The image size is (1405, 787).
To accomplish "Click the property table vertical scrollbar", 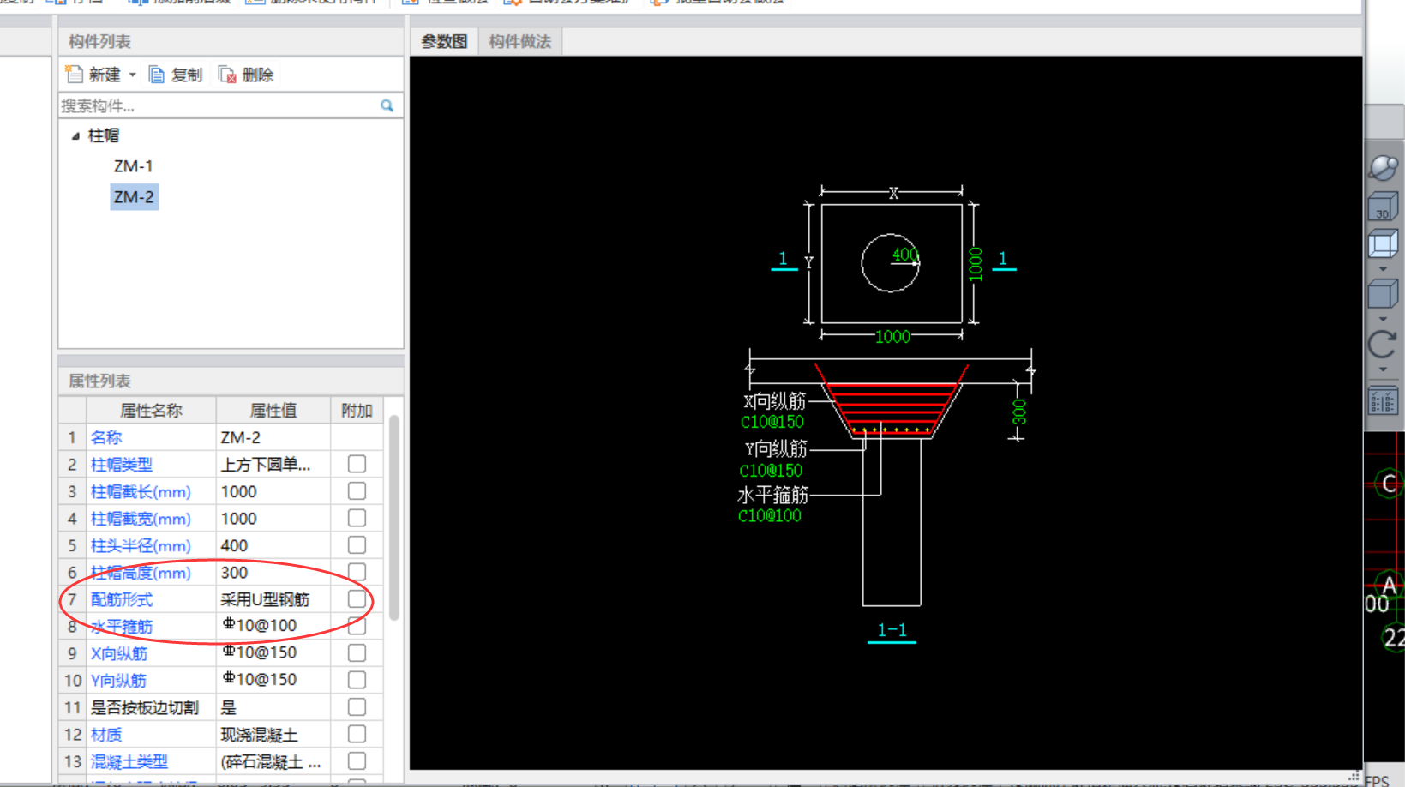I will click(394, 517).
